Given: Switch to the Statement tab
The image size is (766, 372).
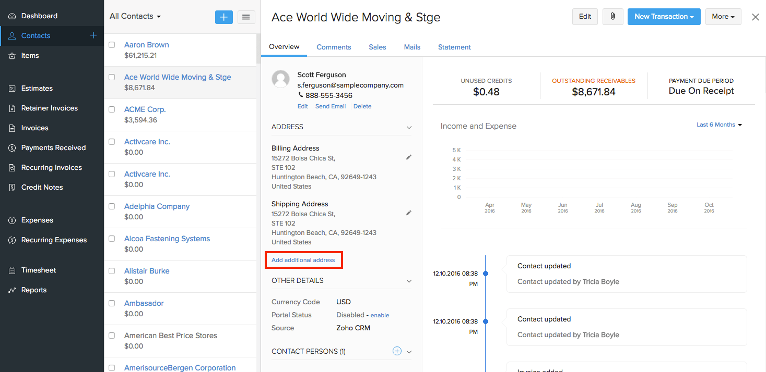Looking at the screenshot, I should click(454, 47).
